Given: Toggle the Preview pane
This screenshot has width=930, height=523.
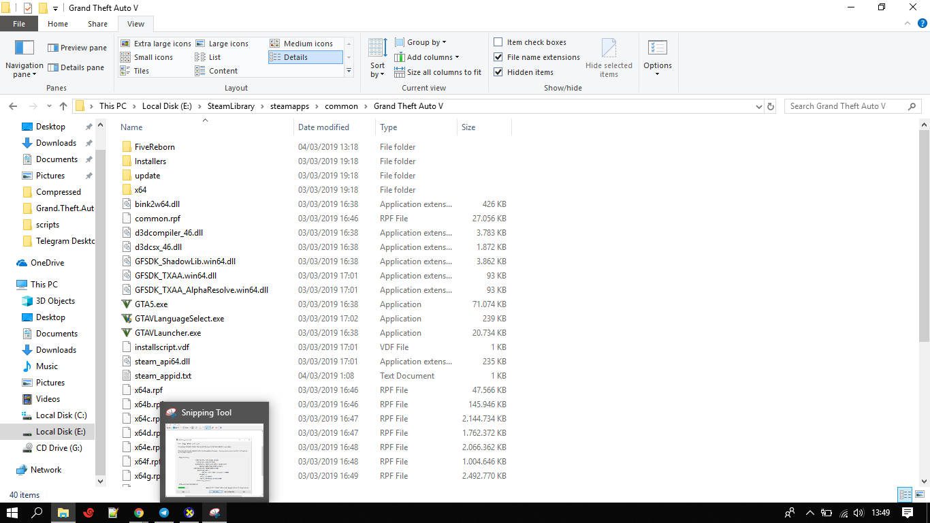Looking at the screenshot, I should (77, 48).
